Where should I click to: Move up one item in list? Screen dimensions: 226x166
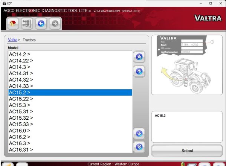tap(139, 71)
